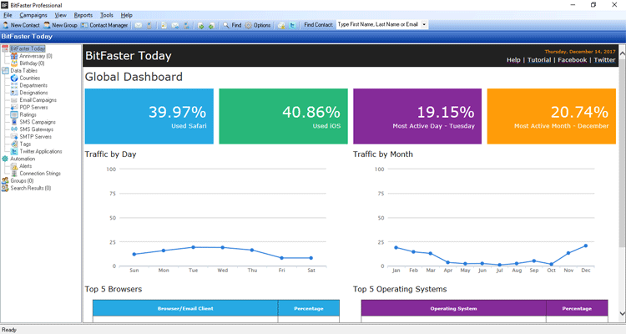
Task: Click the SMS Gateways antenna icon
Action: (x=14, y=129)
